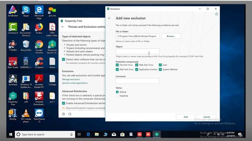Open the Skype desktop icon

pyautogui.click(x=26, y=11)
